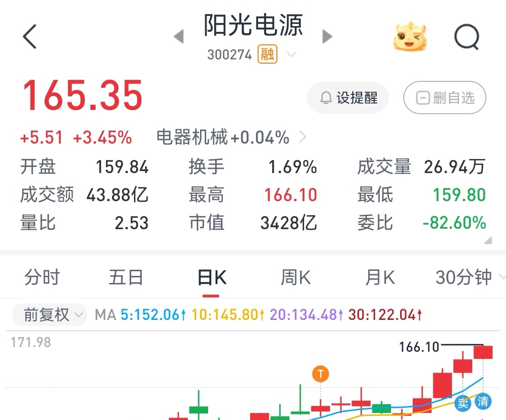Select the 月K monthly candlestick tab

[380, 277]
